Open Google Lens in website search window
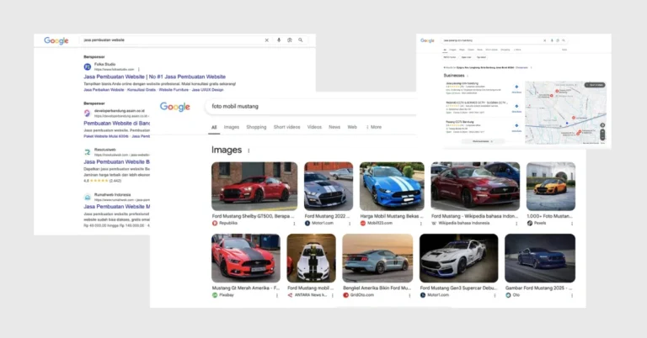This screenshot has width=647, height=338. pos(290,40)
